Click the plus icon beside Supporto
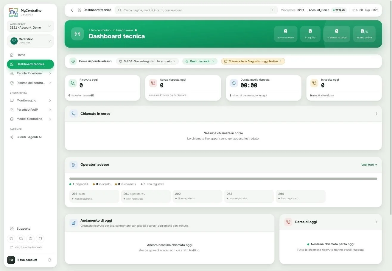 click(12, 229)
